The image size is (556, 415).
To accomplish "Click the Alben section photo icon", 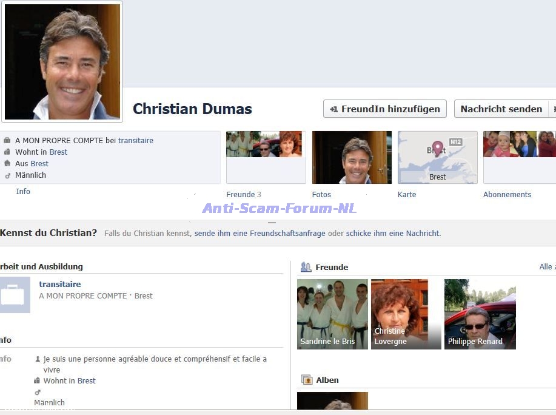I will pos(306,380).
